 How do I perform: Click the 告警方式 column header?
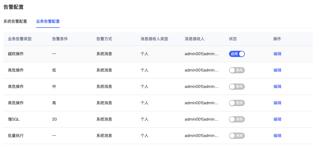tap(104, 39)
